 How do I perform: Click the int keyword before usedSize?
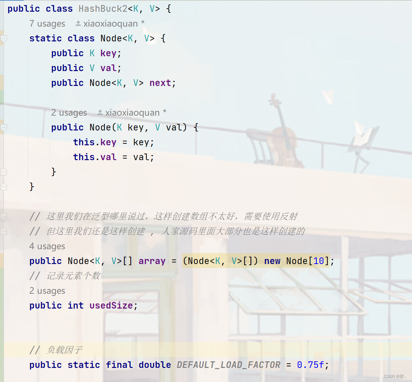point(76,305)
